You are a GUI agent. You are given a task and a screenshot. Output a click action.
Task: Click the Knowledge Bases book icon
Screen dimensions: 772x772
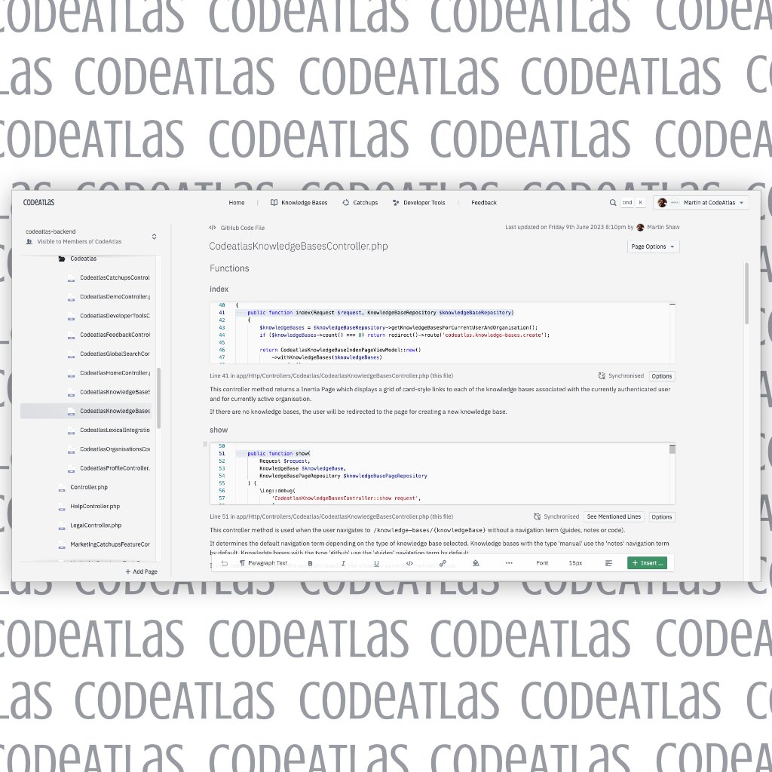(274, 202)
